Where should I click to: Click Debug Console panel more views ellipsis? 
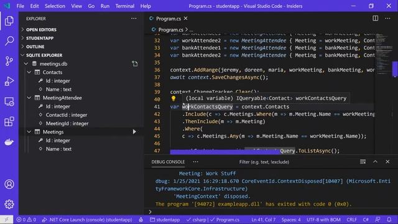click(195, 162)
